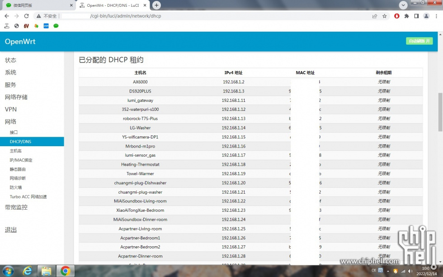
Task: Click the scrollbar up arrow
Action: pyautogui.click(x=440, y=34)
